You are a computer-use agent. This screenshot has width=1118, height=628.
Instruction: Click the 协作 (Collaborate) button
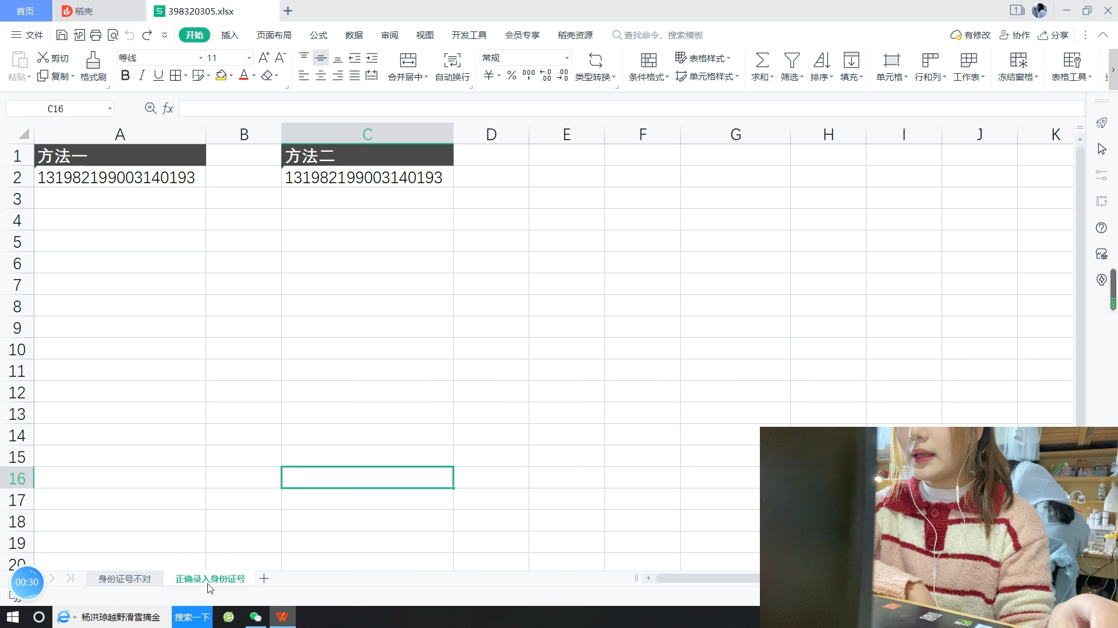(x=1015, y=35)
